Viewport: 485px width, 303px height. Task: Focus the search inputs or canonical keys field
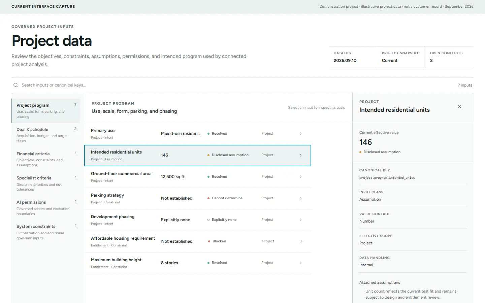pos(232,85)
